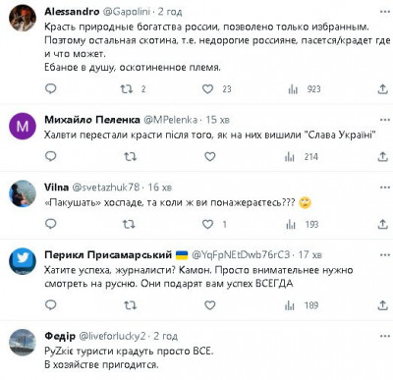Share Vilna's tweet
This screenshot has height=380, width=393.
pos(382,224)
